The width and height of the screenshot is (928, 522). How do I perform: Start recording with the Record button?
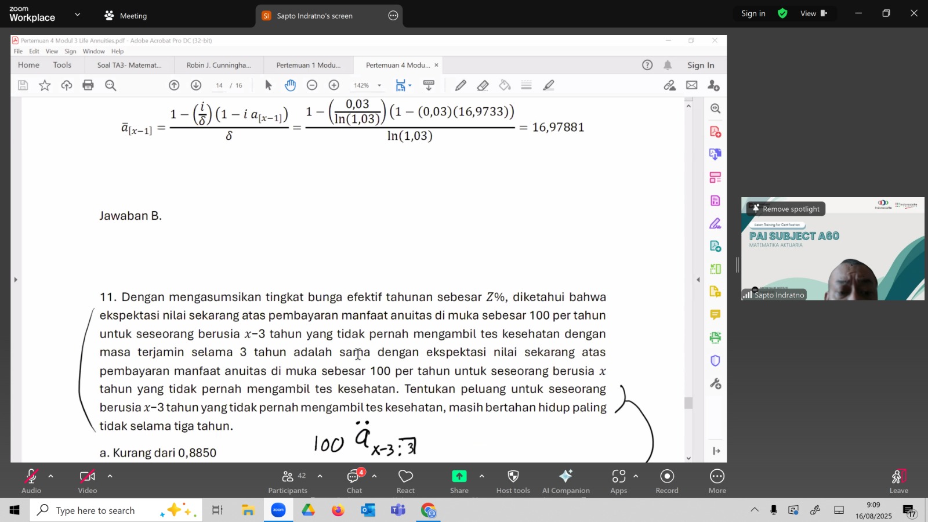tap(666, 481)
